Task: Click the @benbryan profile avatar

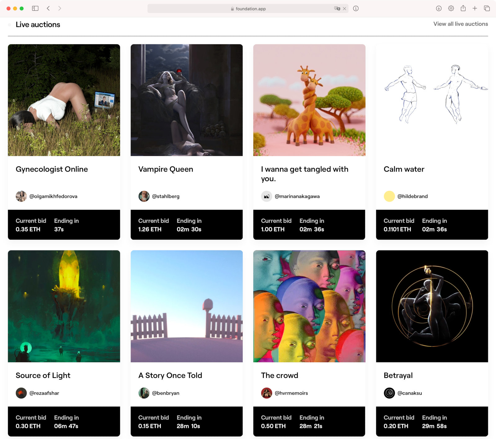Action: 144,393
